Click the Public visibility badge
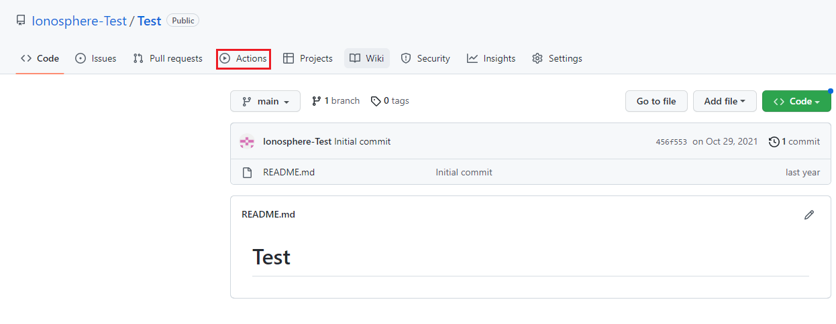 click(182, 21)
